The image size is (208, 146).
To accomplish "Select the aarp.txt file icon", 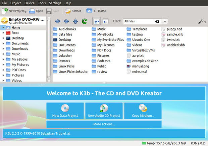I will point(129,55).
